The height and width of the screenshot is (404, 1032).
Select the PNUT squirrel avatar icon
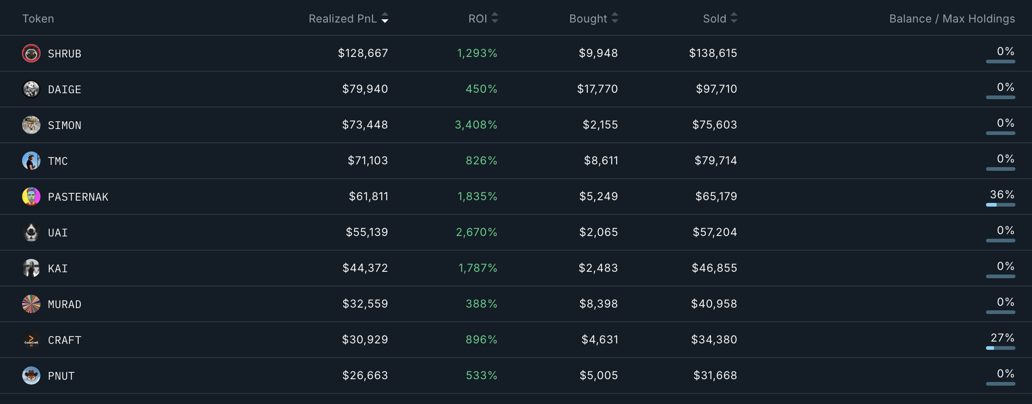[30, 376]
